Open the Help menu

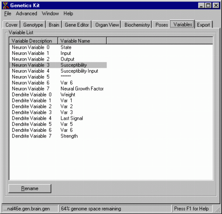tap(68, 13)
